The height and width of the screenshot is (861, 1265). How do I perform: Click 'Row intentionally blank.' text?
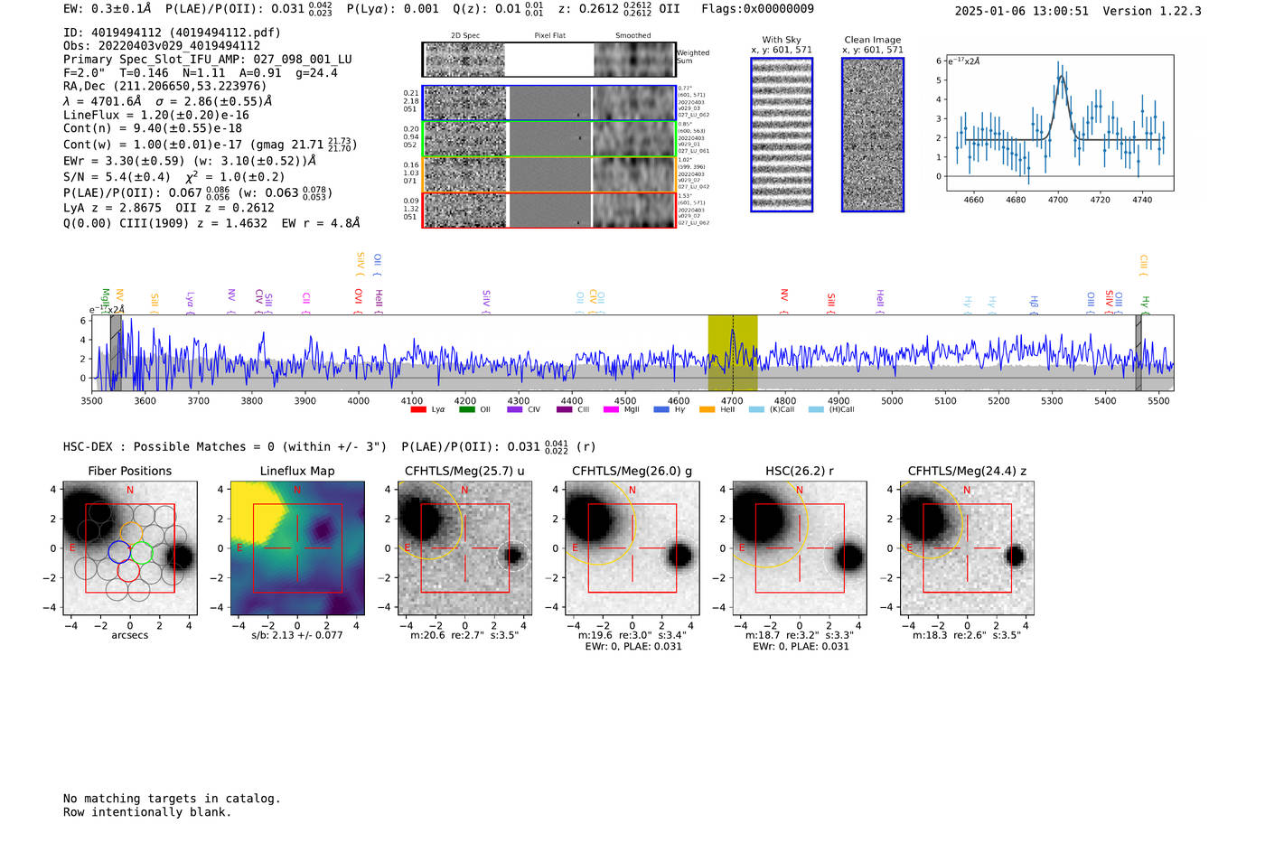tap(147, 812)
